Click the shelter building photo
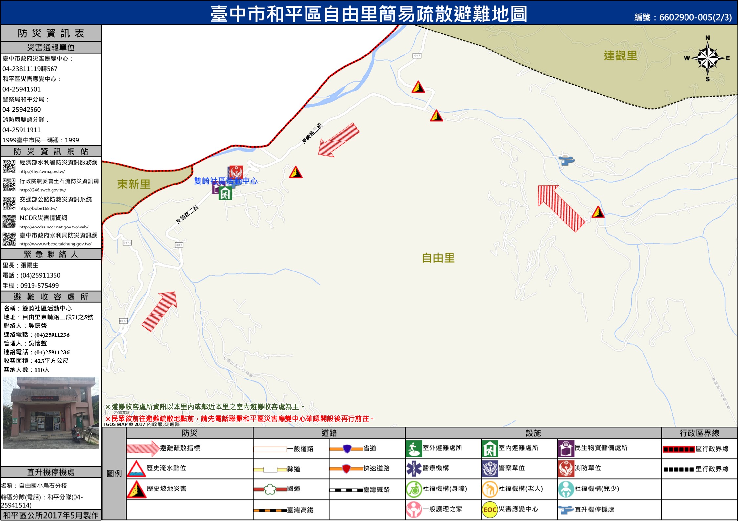 (51, 413)
